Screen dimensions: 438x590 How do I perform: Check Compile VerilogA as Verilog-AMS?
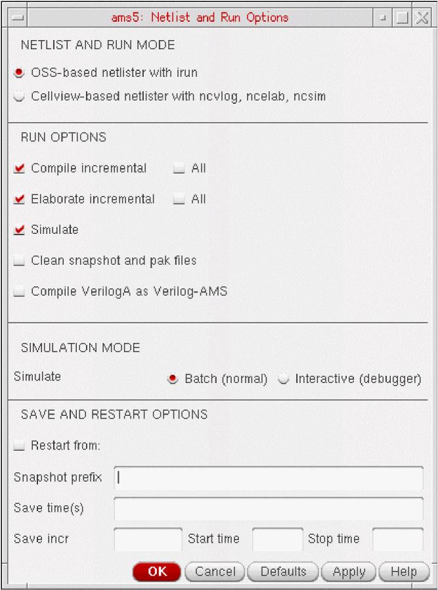click(20, 292)
